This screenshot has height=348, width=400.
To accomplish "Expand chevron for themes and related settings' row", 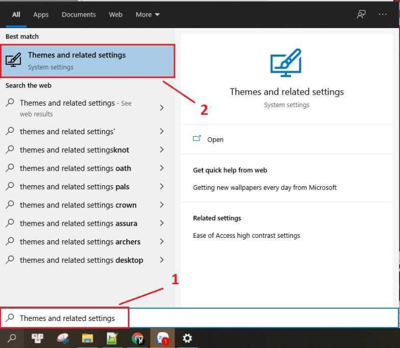I will tap(161, 131).
